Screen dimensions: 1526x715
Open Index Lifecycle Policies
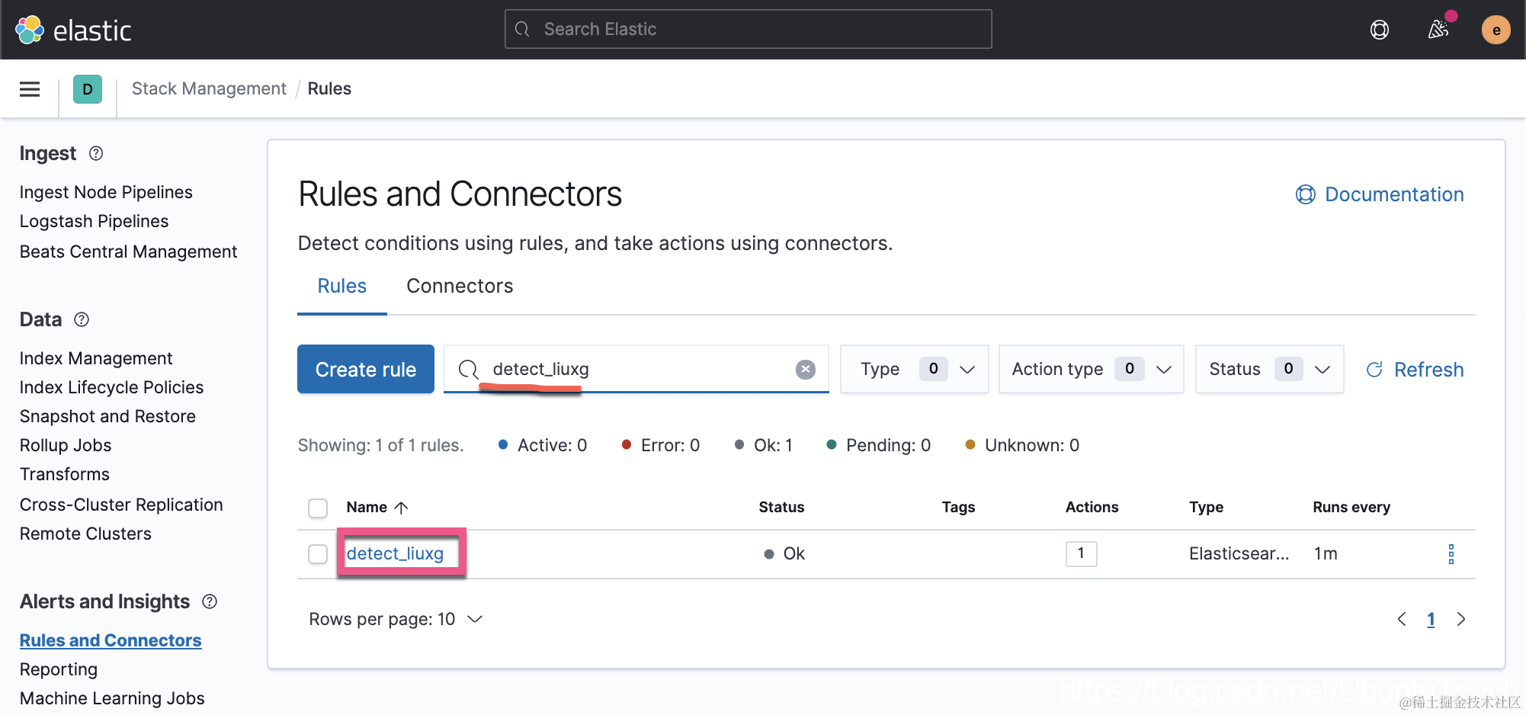coord(111,387)
